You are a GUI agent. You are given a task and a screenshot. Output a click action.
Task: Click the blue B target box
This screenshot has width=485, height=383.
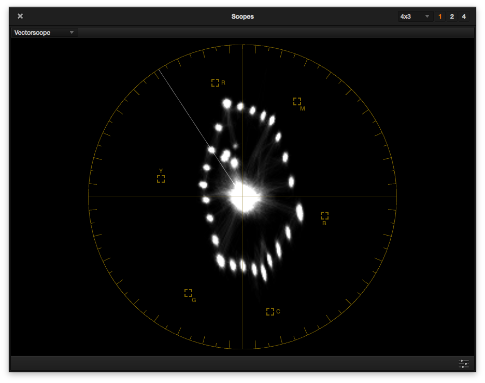tap(324, 215)
